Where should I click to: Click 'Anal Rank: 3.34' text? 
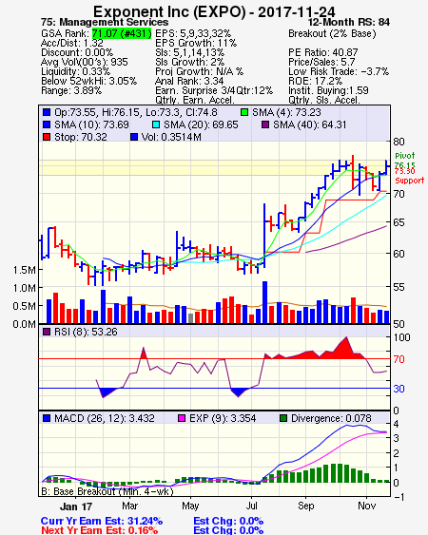tap(189, 82)
